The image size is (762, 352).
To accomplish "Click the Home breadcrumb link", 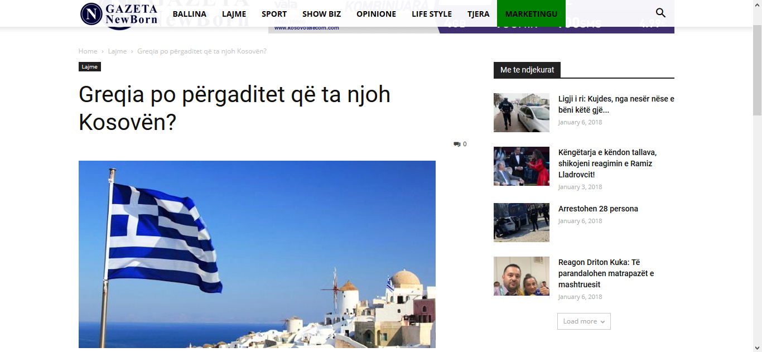I will tap(88, 51).
